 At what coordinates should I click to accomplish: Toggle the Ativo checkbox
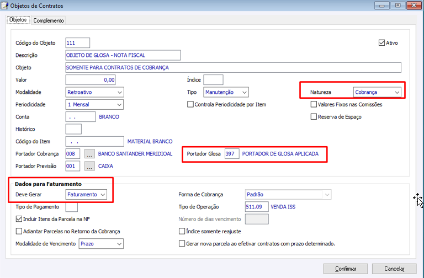[x=381, y=42]
